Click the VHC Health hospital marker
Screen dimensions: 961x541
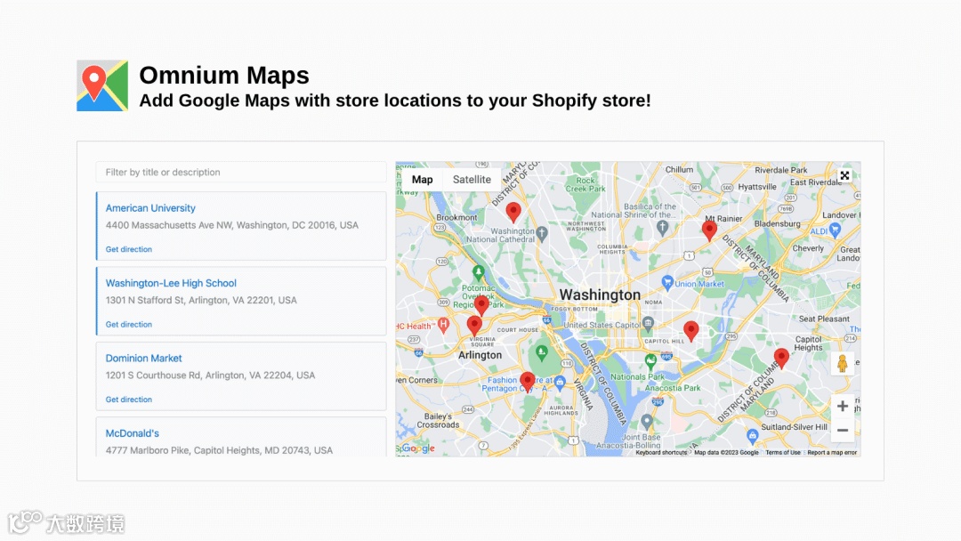(444, 325)
